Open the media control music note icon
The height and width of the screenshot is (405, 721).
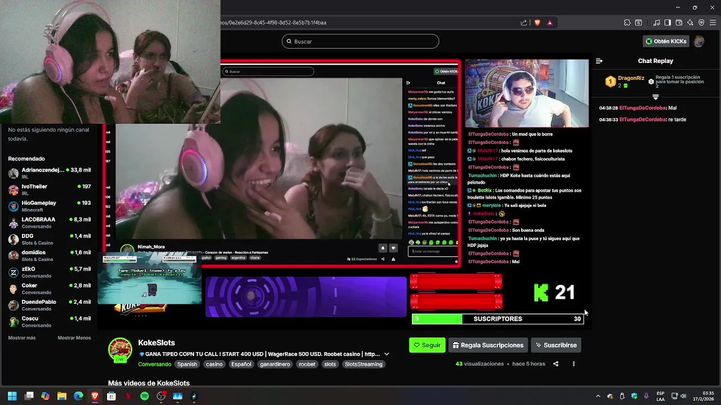click(656, 22)
